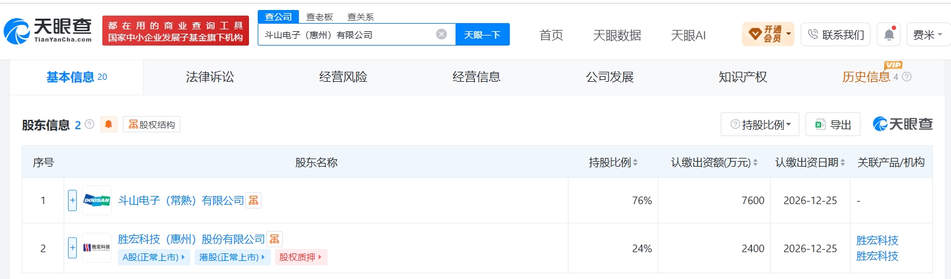951x279 pixels.
Task: Open 股权结构 equity structure view
Action: [x=152, y=124]
